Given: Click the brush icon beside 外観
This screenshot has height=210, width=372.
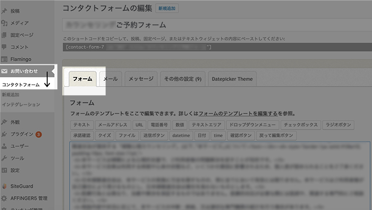Looking at the screenshot, I should pyautogui.click(x=4, y=122).
